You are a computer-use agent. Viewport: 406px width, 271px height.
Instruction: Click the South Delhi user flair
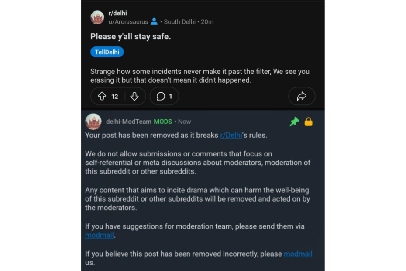[180, 21]
